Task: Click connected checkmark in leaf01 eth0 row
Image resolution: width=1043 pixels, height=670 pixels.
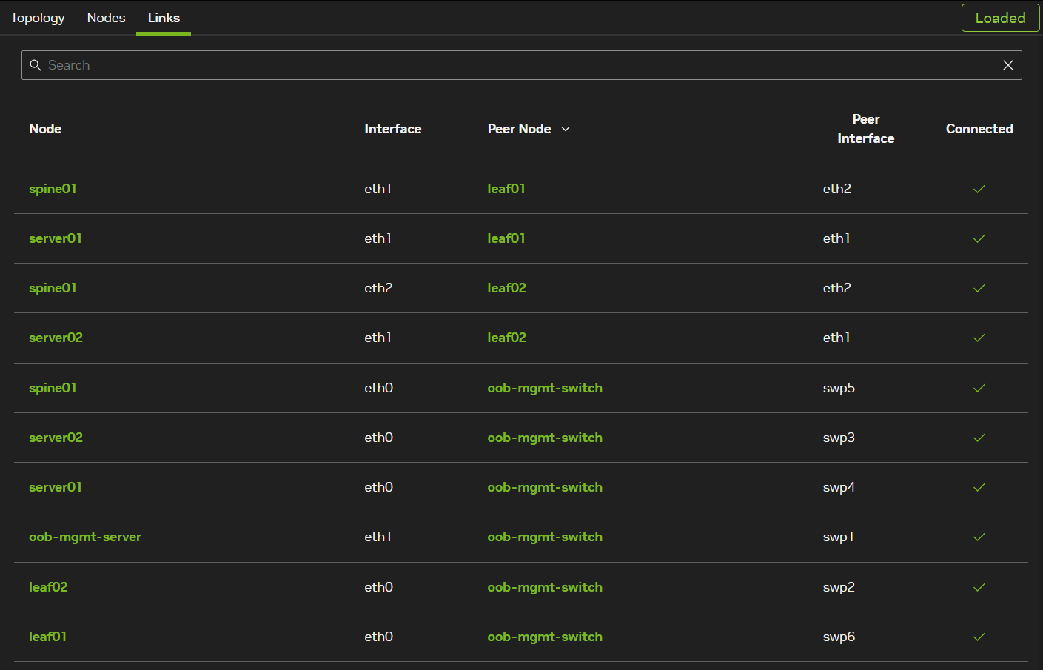Action: click(x=979, y=637)
